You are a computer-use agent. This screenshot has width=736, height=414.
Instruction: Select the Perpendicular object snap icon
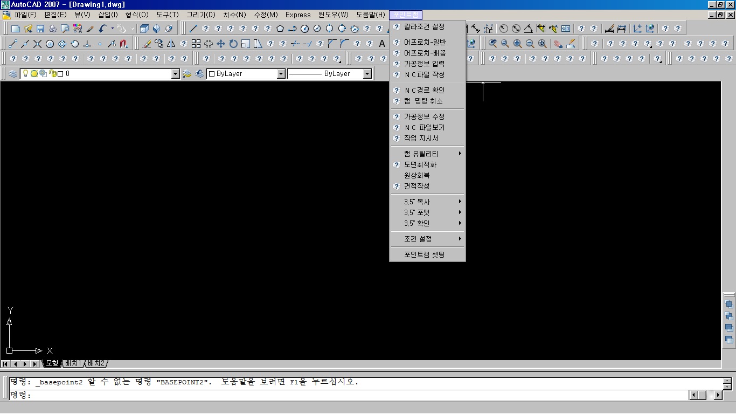click(87, 44)
